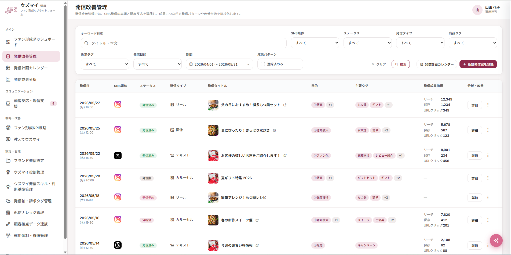The image size is (511, 255).
Task: Open 教えてウズマイ sidebar item
Action: click(31, 139)
